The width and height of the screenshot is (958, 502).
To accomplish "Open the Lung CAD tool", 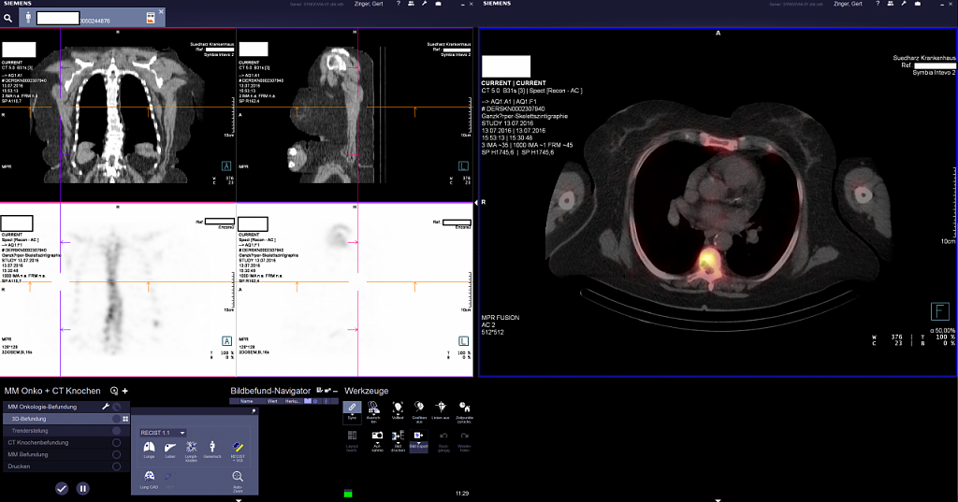I will (149, 478).
